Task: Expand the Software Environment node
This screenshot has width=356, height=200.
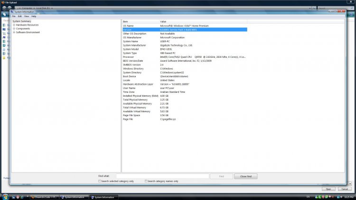Action: coord(14,32)
